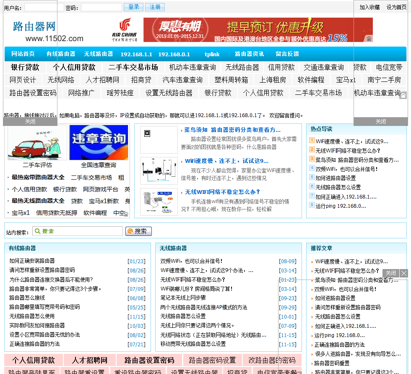Click hot item 5 如何进路由器设置
The height and width of the screenshot is (374, 411).
point(336,178)
